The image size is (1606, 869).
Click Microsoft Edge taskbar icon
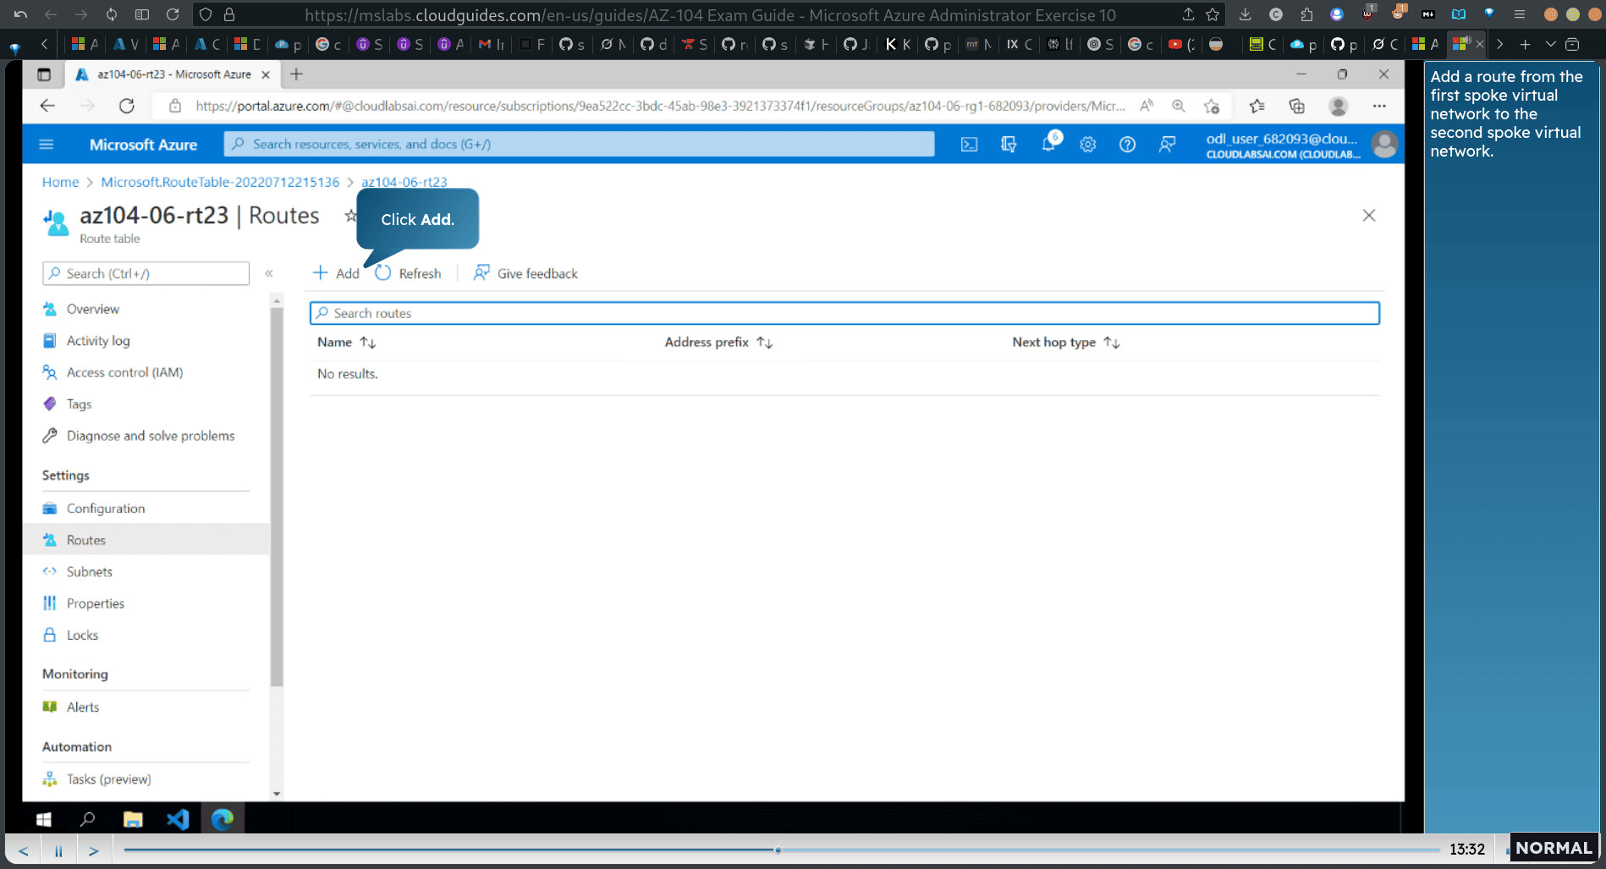[223, 819]
